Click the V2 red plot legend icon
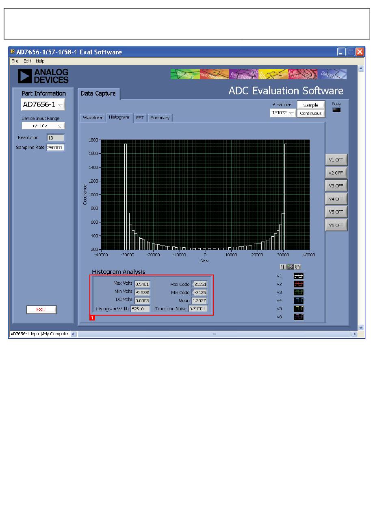 [x=299, y=284]
